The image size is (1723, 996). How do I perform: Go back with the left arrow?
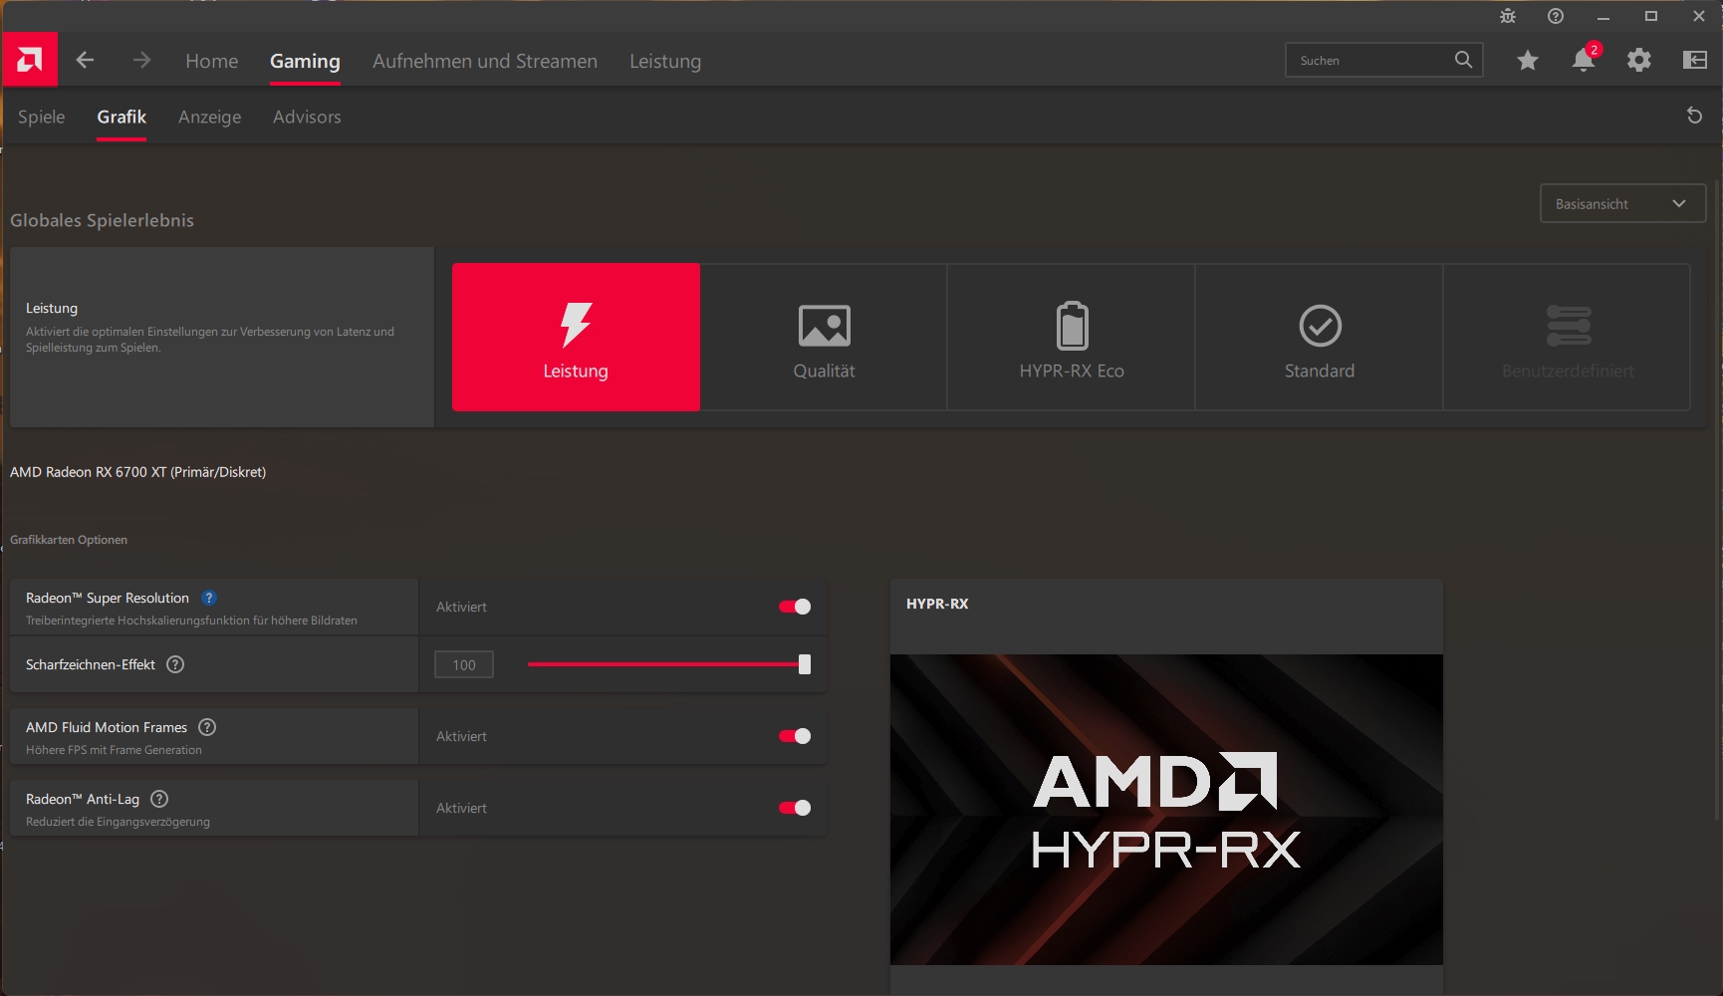[x=86, y=60]
